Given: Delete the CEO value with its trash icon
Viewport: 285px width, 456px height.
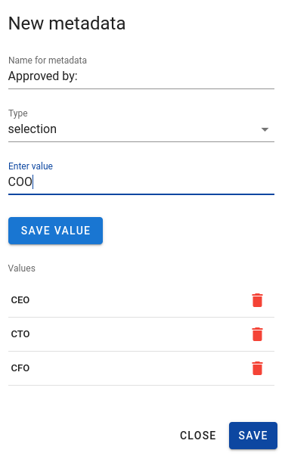Looking at the screenshot, I should pos(257,300).
